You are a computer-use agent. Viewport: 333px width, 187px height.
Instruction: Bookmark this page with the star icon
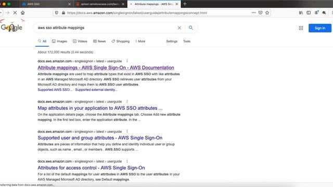pyautogui.click(x=267, y=12)
